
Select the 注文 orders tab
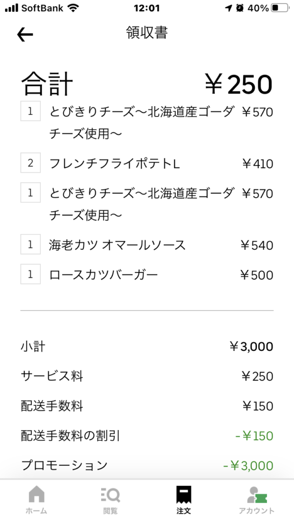coord(184,500)
